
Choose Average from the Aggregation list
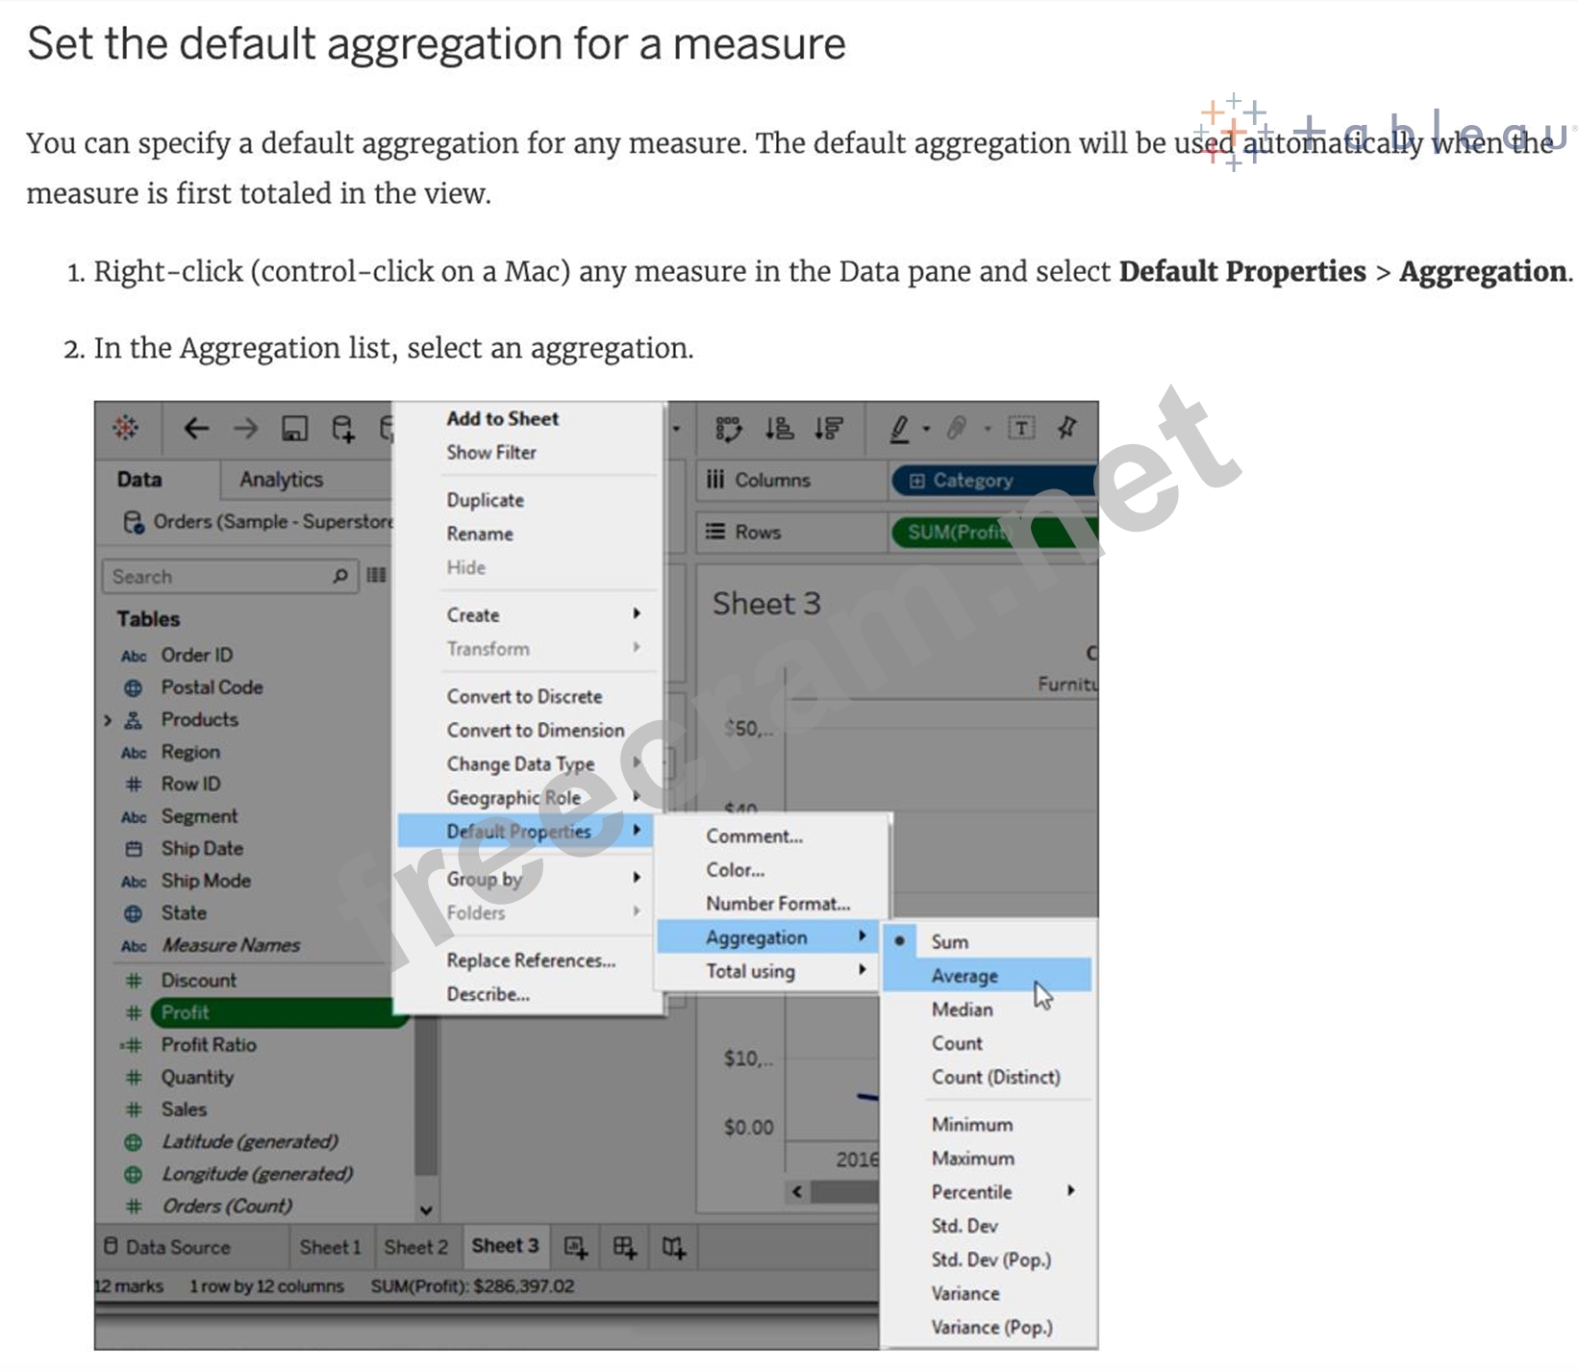[964, 976]
